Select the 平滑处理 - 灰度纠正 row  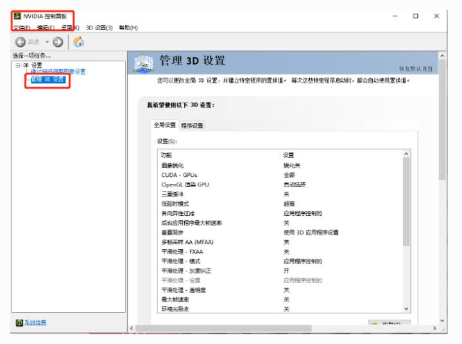pos(280,271)
